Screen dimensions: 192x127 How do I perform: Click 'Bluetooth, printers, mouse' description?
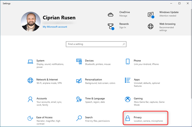(x=98, y=64)
